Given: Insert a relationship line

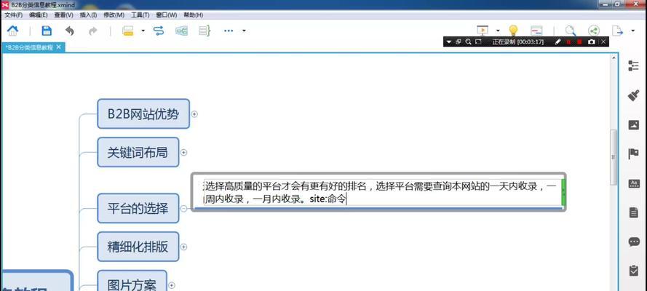Looking at the screenshot, I should pos(159,31).
